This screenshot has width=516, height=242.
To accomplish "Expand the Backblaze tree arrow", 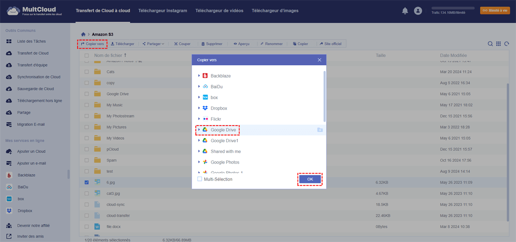I will pyautogui.click(x=199, y=76).
